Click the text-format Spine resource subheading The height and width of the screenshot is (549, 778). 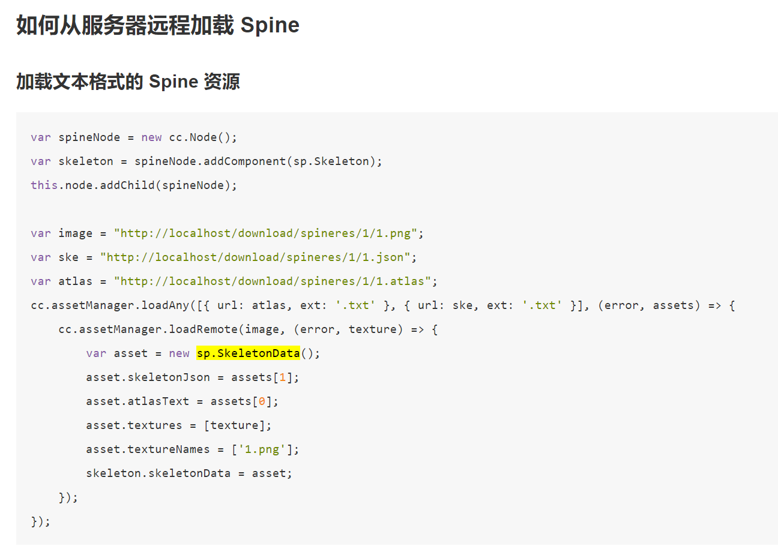pos(128,82)
